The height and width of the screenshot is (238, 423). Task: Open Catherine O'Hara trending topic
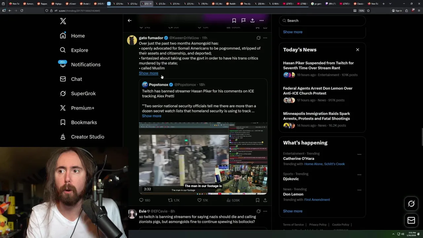point(299,159)
